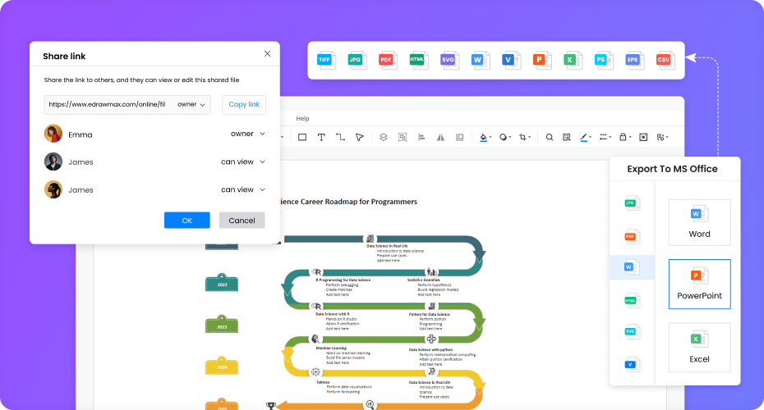764x410 pixels.
Task: Select the Word tab in the Export panel sidebar
Action: tap(631, 267)
